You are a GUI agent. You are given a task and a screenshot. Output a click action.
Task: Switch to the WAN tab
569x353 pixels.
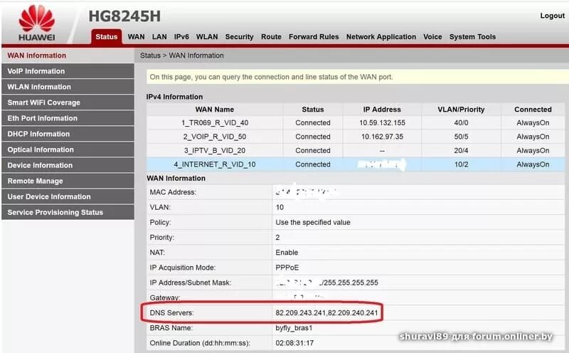coord(136,37)
